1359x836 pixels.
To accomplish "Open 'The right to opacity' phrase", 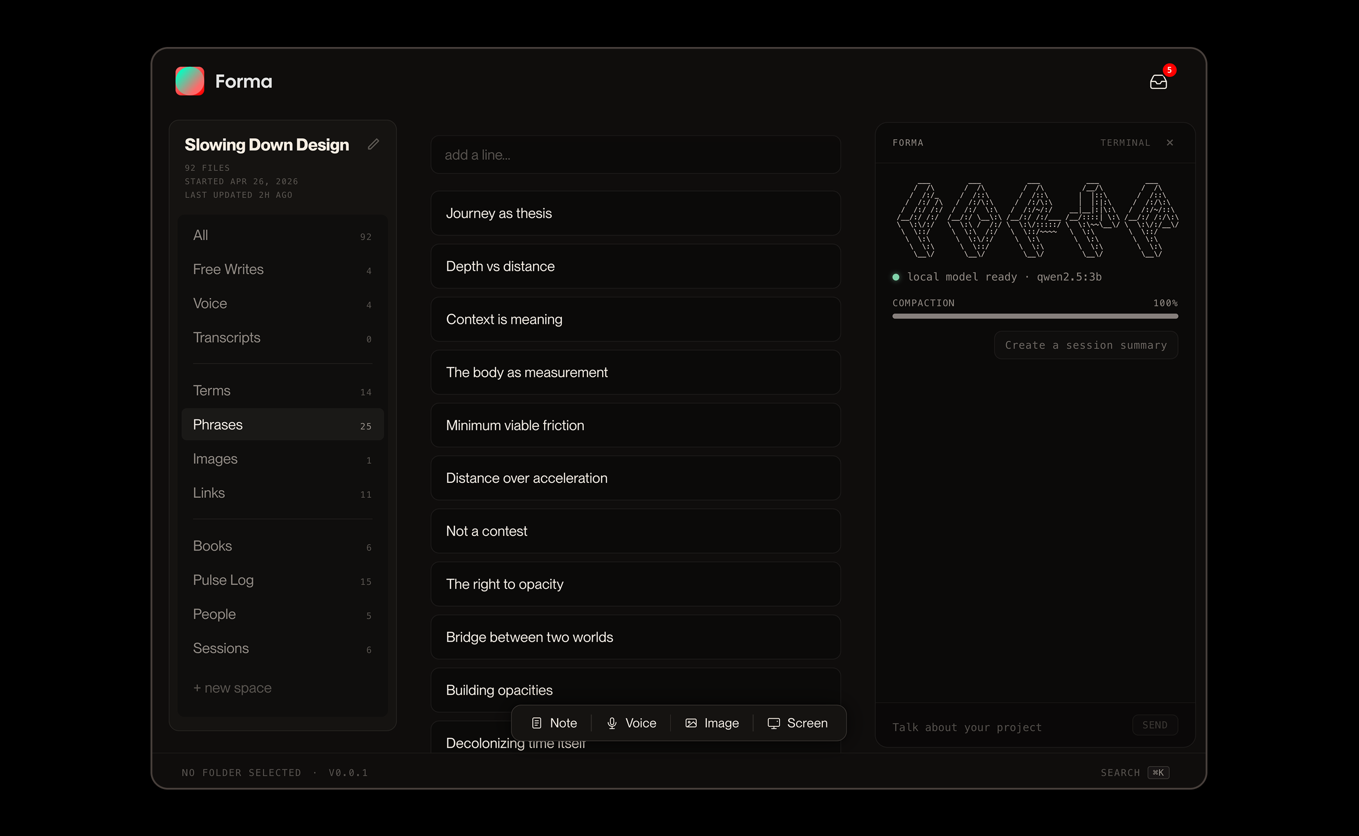I will click(x=636, y=585).
